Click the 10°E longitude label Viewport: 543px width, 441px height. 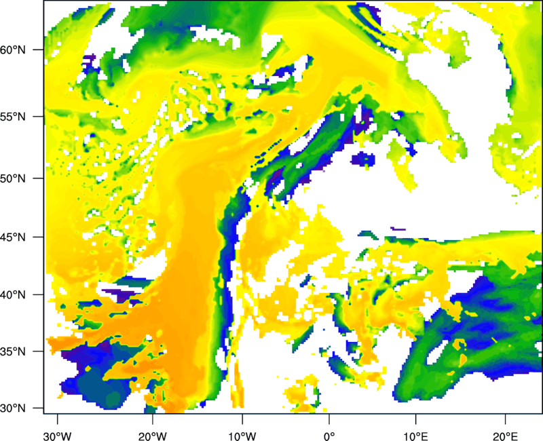tap(415, 436)
